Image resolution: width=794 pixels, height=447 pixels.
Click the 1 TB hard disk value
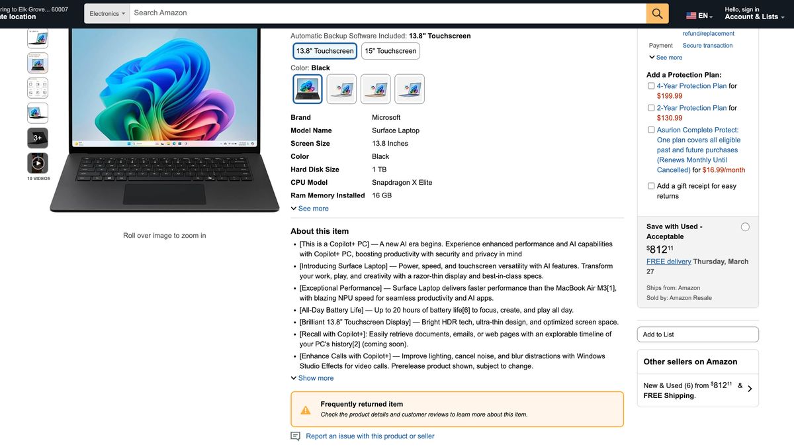[x=379, y=170]
